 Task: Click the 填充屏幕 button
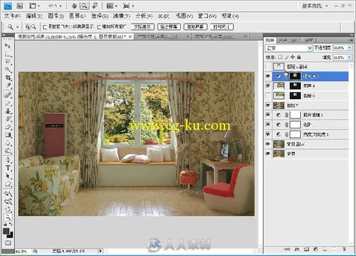[x=195, y=27]
